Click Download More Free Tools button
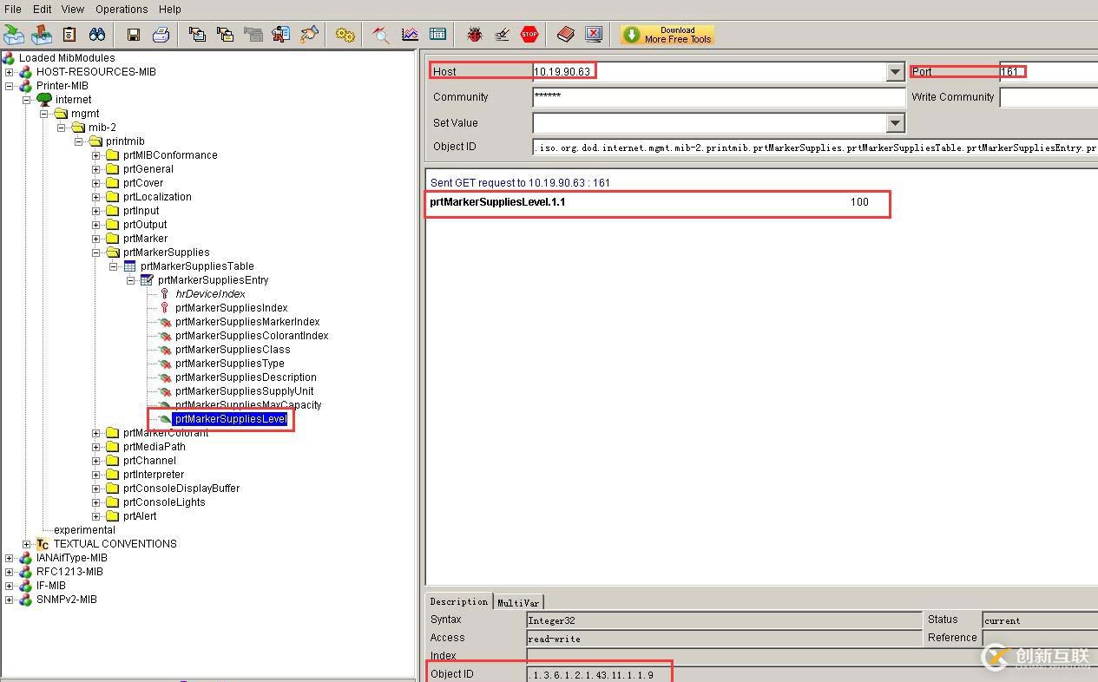 coord(667,35)
